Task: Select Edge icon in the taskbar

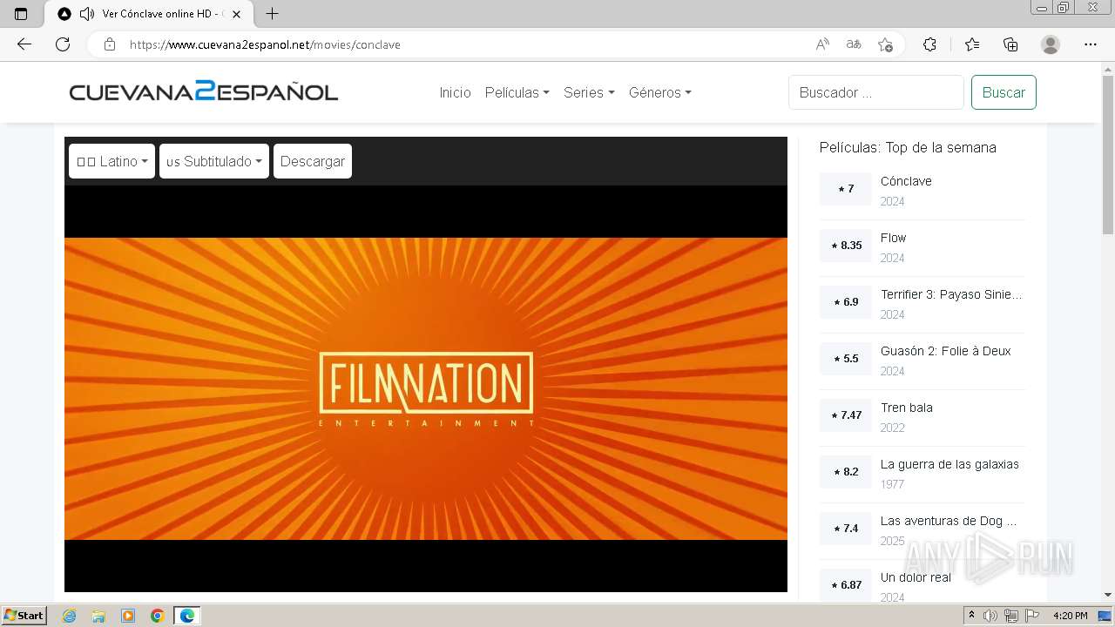Action: pyautogui.click(x=187, y=616)
